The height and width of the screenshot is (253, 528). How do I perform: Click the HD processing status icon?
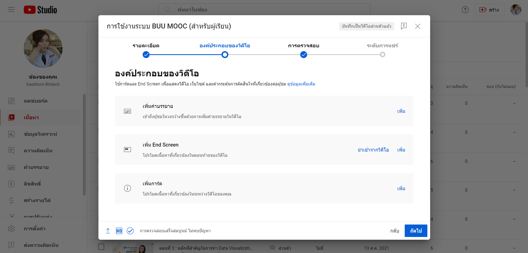(119, 231)
